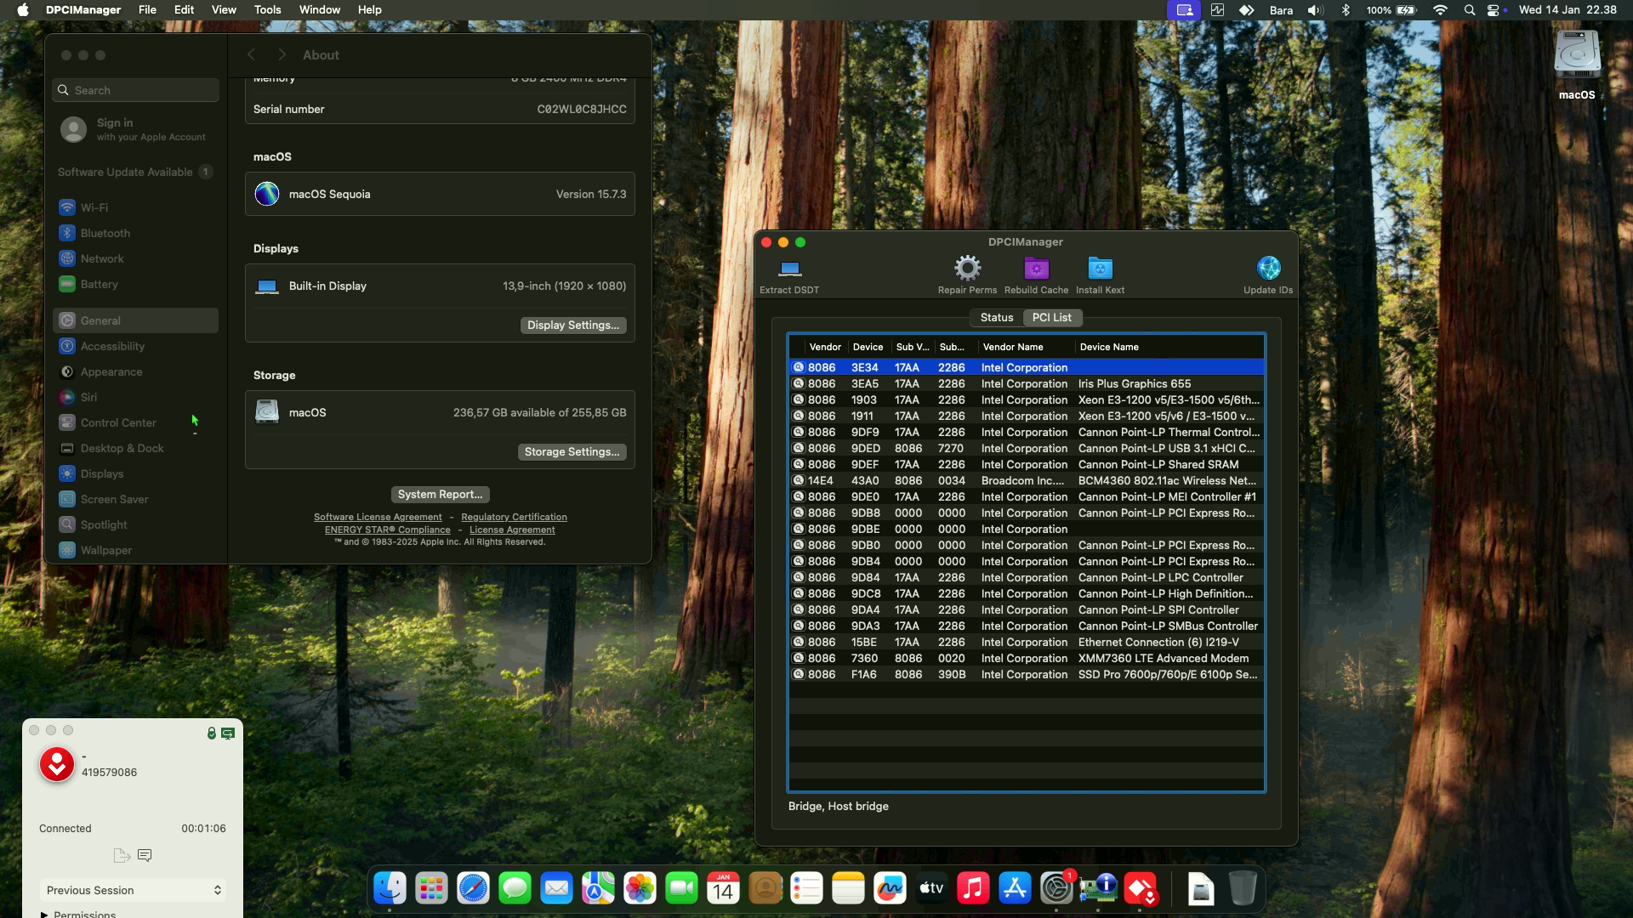Open Safari from the Dock
Image resolution: width=1633 pixels, height=918 pixels.
473,889
